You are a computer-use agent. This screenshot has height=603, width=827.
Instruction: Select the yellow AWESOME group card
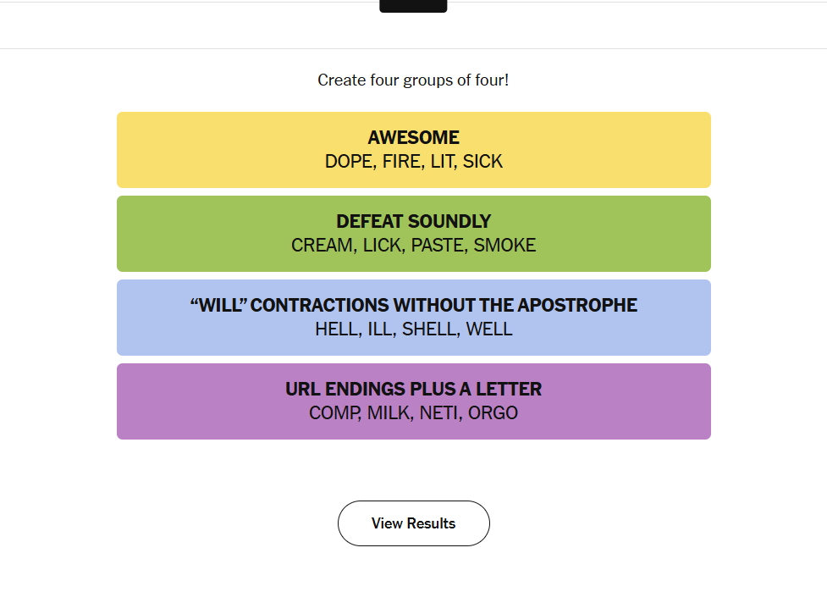pyautogui.click(x=413, y=150)
